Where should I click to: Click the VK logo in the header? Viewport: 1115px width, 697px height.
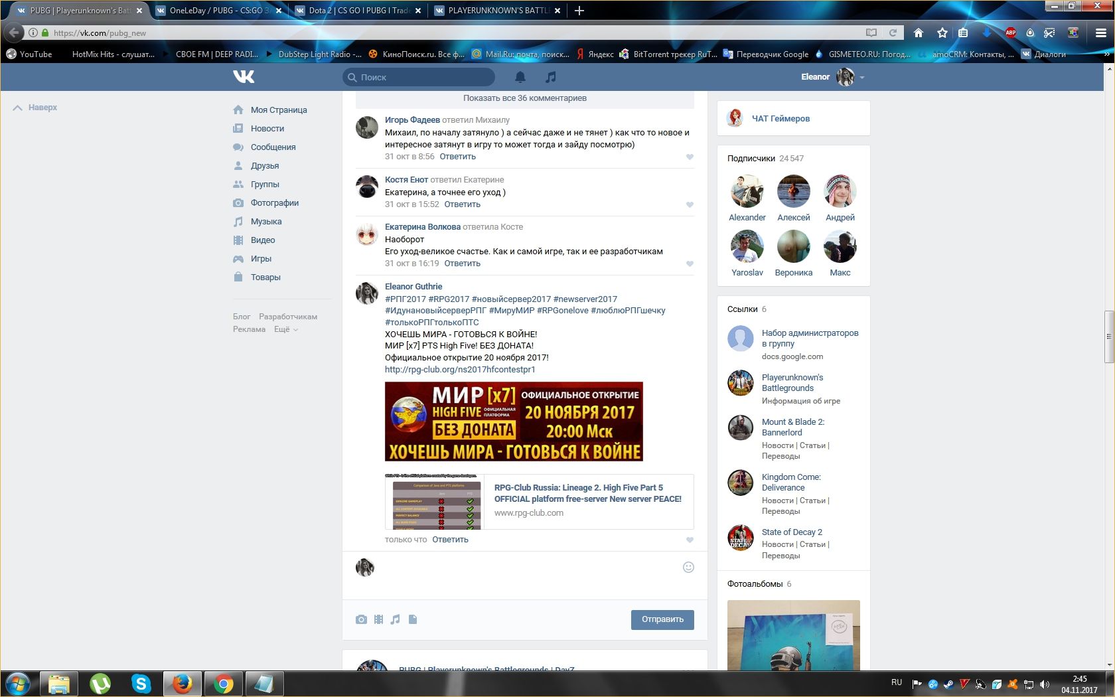click(x=244, y=77)
